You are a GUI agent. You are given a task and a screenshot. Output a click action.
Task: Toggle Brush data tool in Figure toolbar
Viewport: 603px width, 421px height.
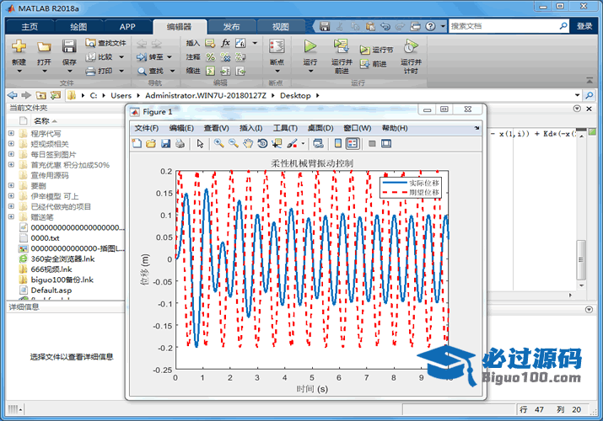(293, 143)
